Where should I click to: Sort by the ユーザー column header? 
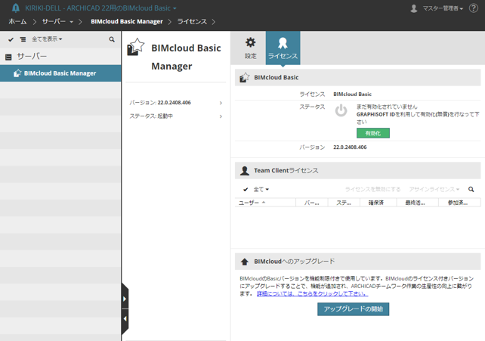(265, 203)
